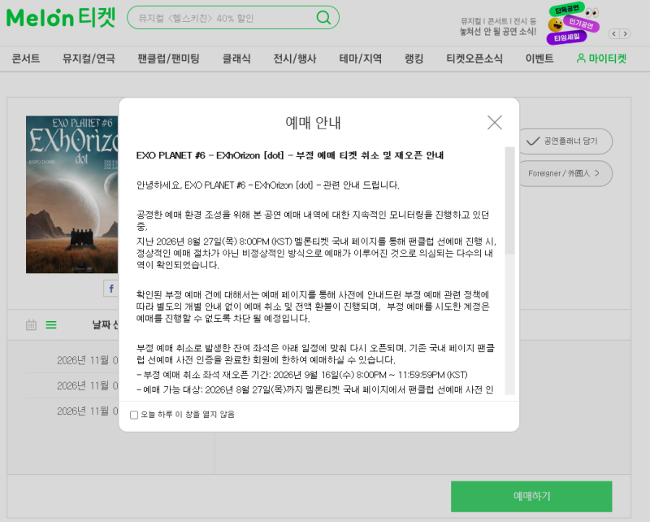
Task: Click the 마이티켓 person icon
Action: 581,59
